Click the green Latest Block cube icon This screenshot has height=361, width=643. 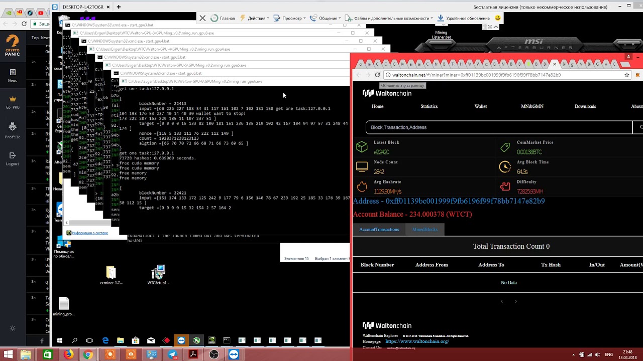(x=362, y=147)
